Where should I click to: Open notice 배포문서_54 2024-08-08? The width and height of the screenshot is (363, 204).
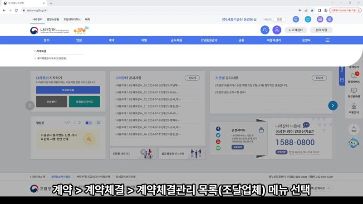click(x=148, y=85)
